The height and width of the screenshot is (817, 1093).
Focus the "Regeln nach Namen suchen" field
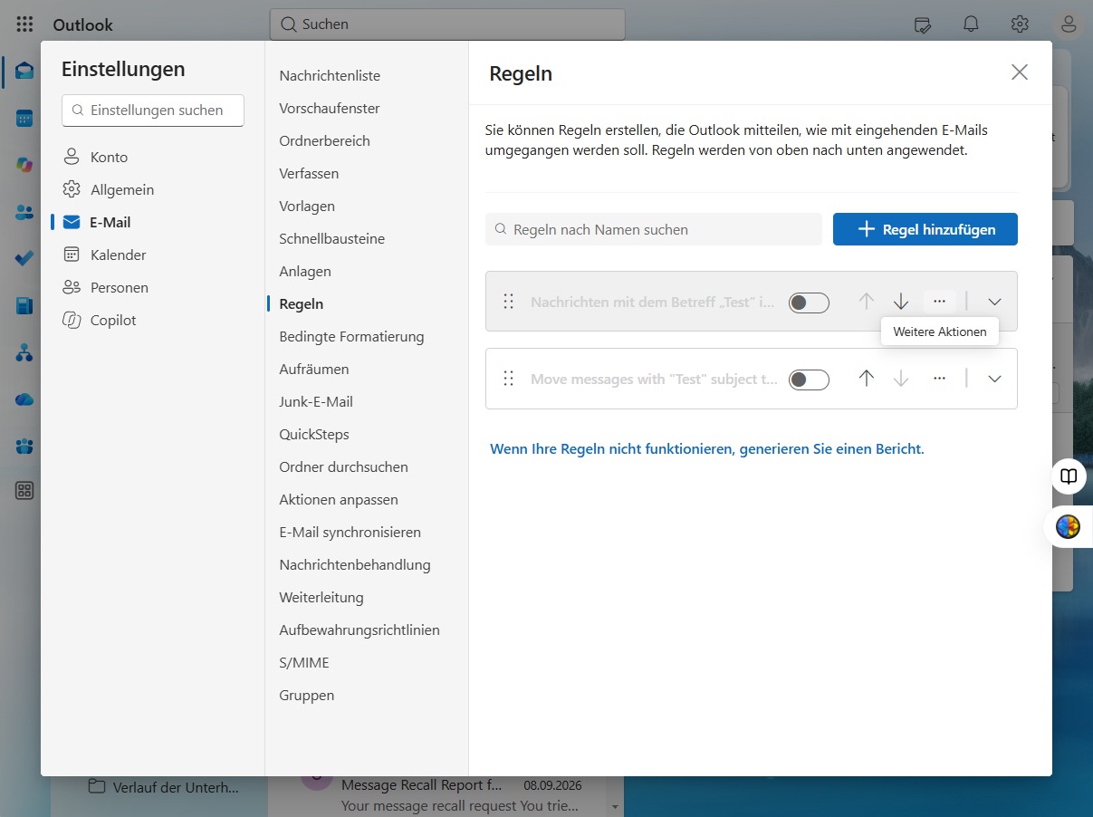(x=654, y=229)
